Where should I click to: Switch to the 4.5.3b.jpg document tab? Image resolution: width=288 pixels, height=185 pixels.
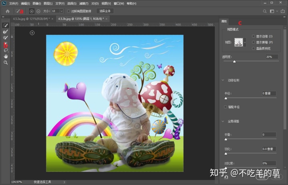[81, 19]
